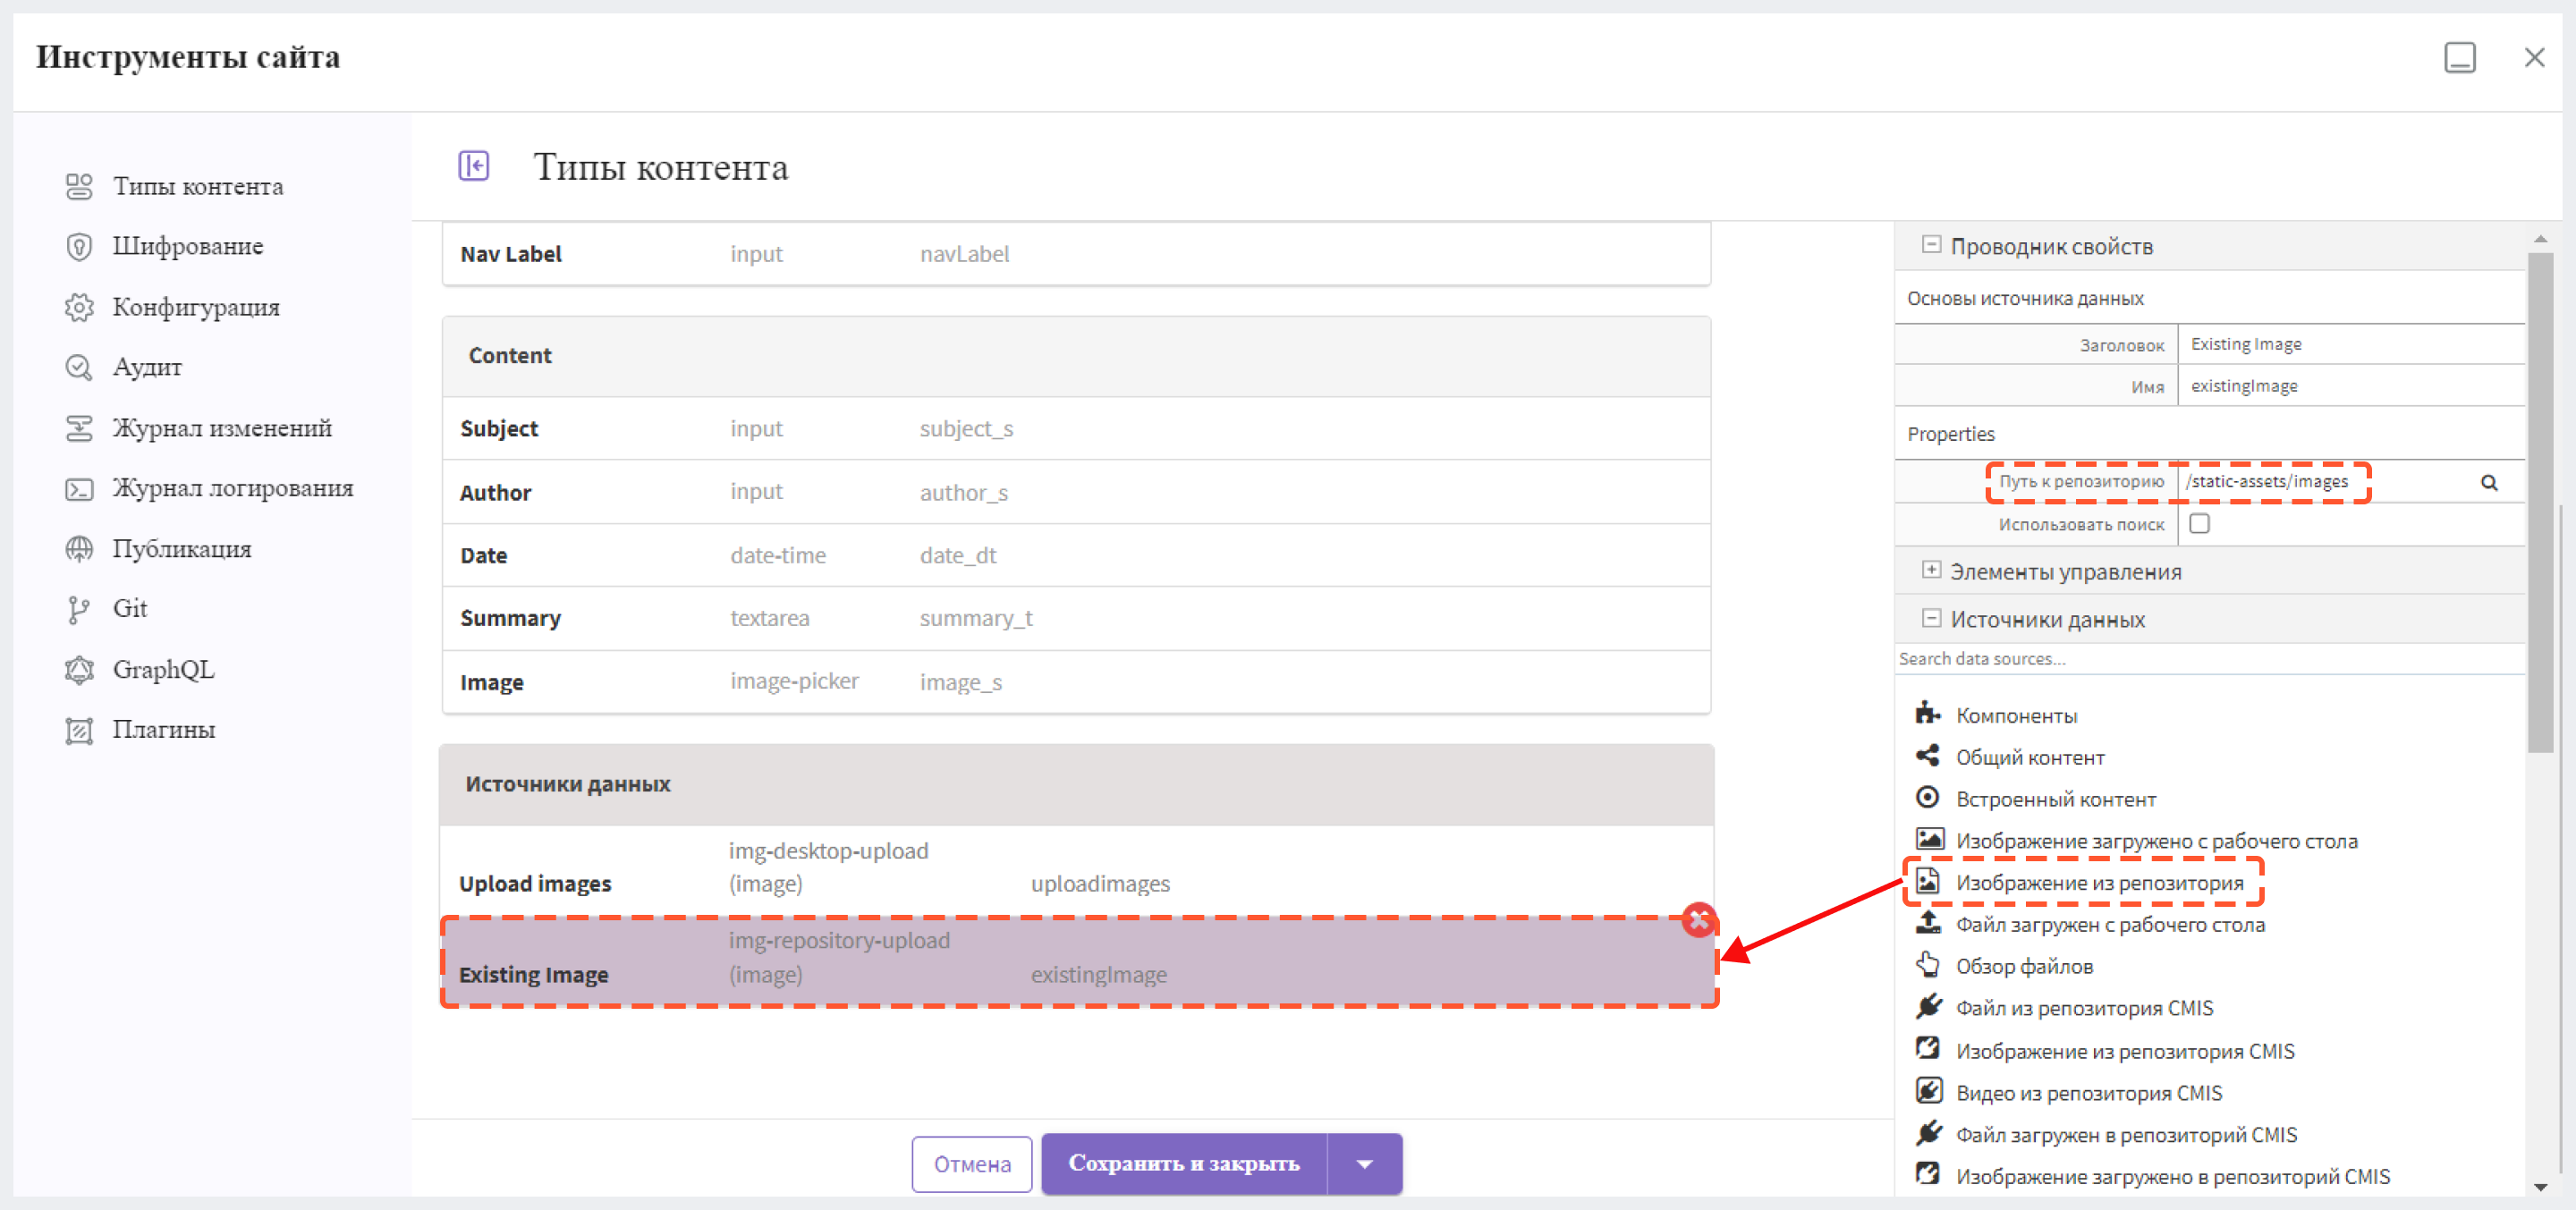Click the Журнал логирования console icon
Image resolution: width=2576 pixels, height=1210 pixels.
tap(79, 488)
